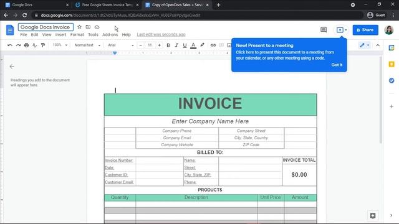Open the Normal text style dropdown
Screen dimensions: 399x224
[x=87, y=45]
